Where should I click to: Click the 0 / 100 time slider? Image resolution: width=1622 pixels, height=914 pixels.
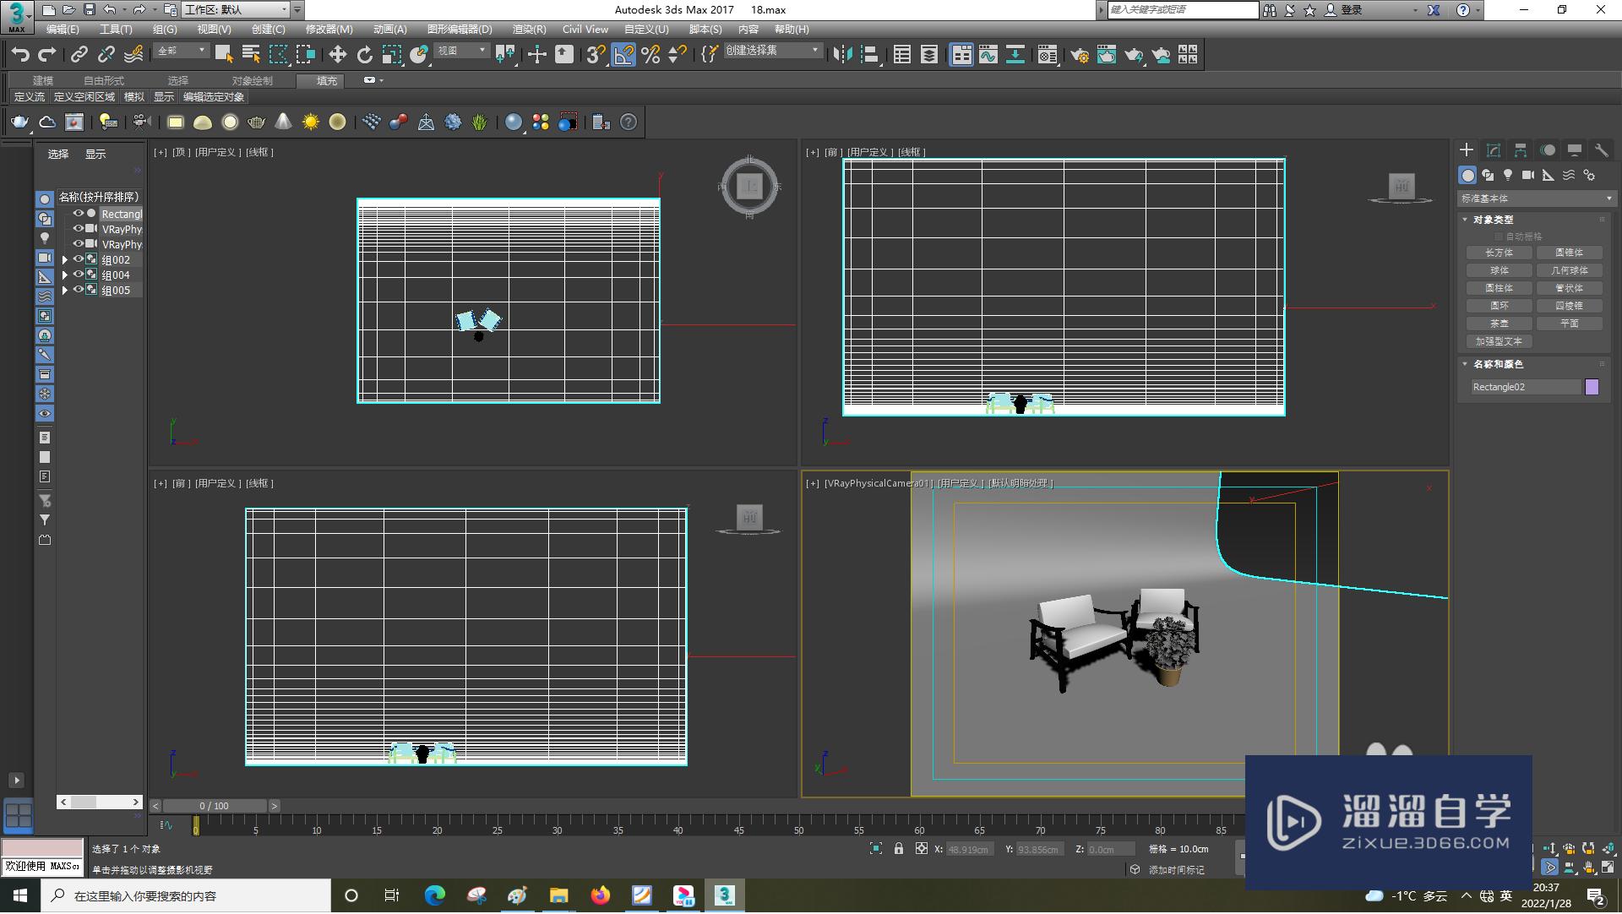click(x=215, y=806)
